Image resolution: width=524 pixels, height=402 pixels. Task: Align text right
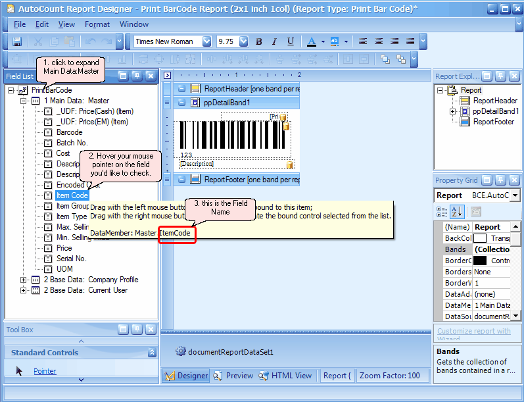pos(394,41)
